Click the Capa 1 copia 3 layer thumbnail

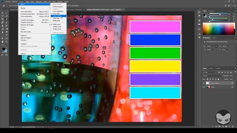208,83
